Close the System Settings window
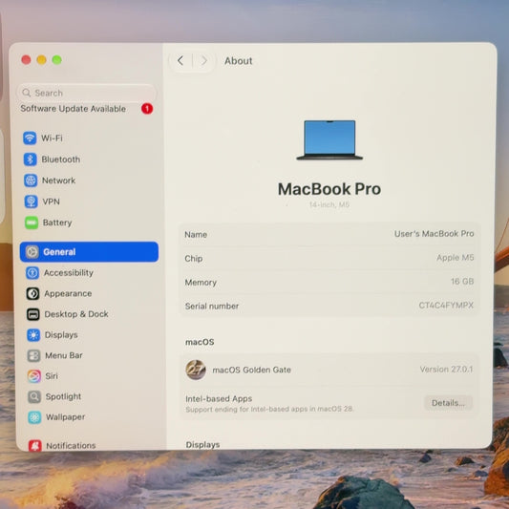 [x=26, y=60]
